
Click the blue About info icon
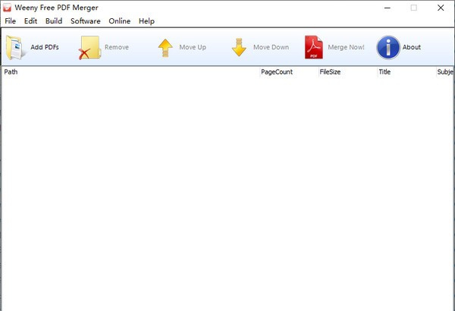tap(388, 47)
